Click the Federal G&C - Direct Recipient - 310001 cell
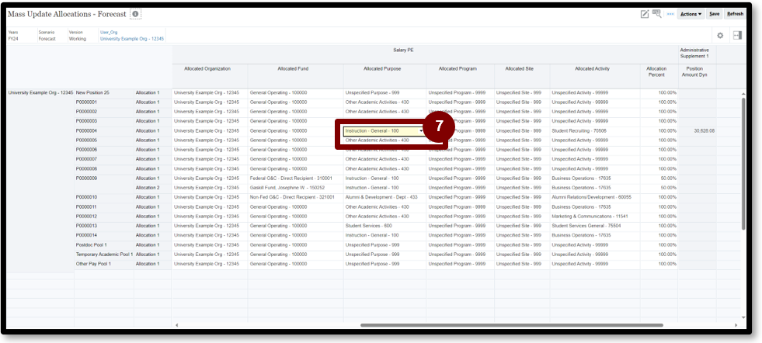This screenshot has width=762, height=343. [x=295, y=178]
